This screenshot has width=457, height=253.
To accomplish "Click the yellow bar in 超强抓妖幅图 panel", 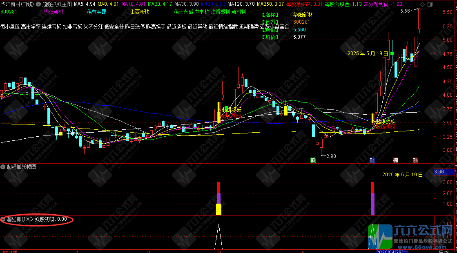I will [x=218, y=209].
